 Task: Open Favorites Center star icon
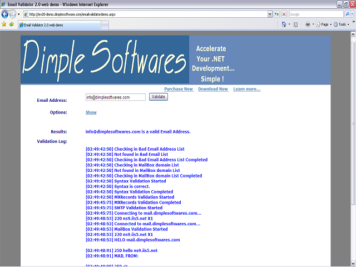click(x=4, y=24)
